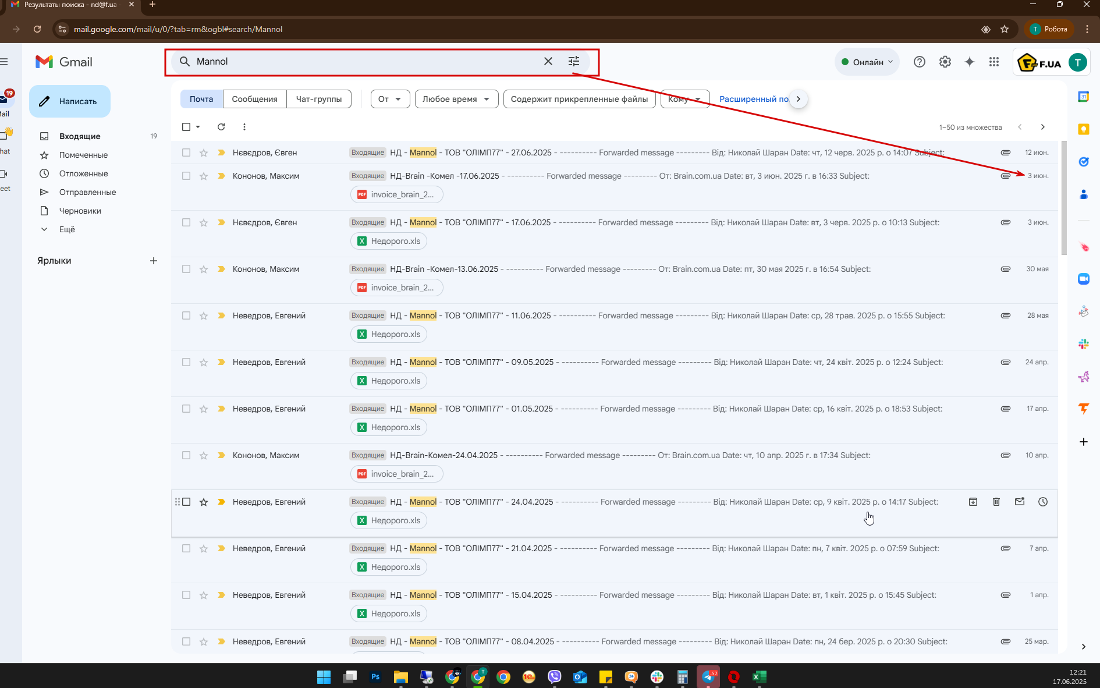Open advanced search options icon
The width and height of the screenshot is (1100, 688).
tap(574, 61)
